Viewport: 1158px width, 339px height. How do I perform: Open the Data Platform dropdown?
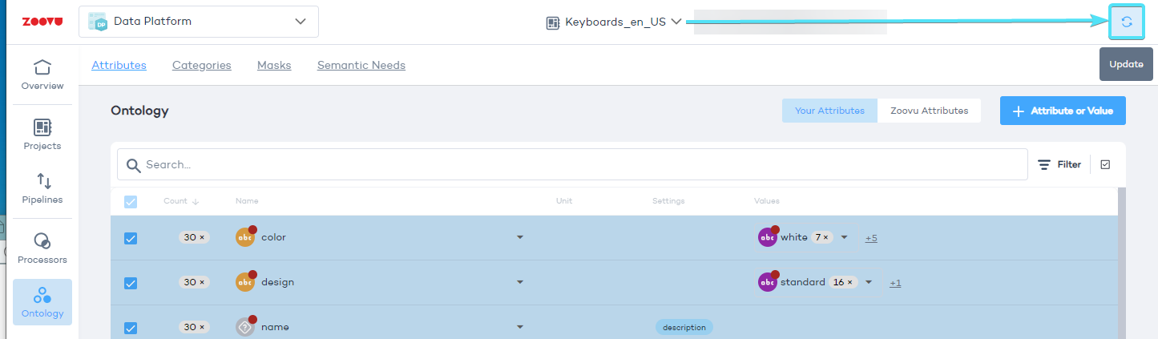point(199,22)
